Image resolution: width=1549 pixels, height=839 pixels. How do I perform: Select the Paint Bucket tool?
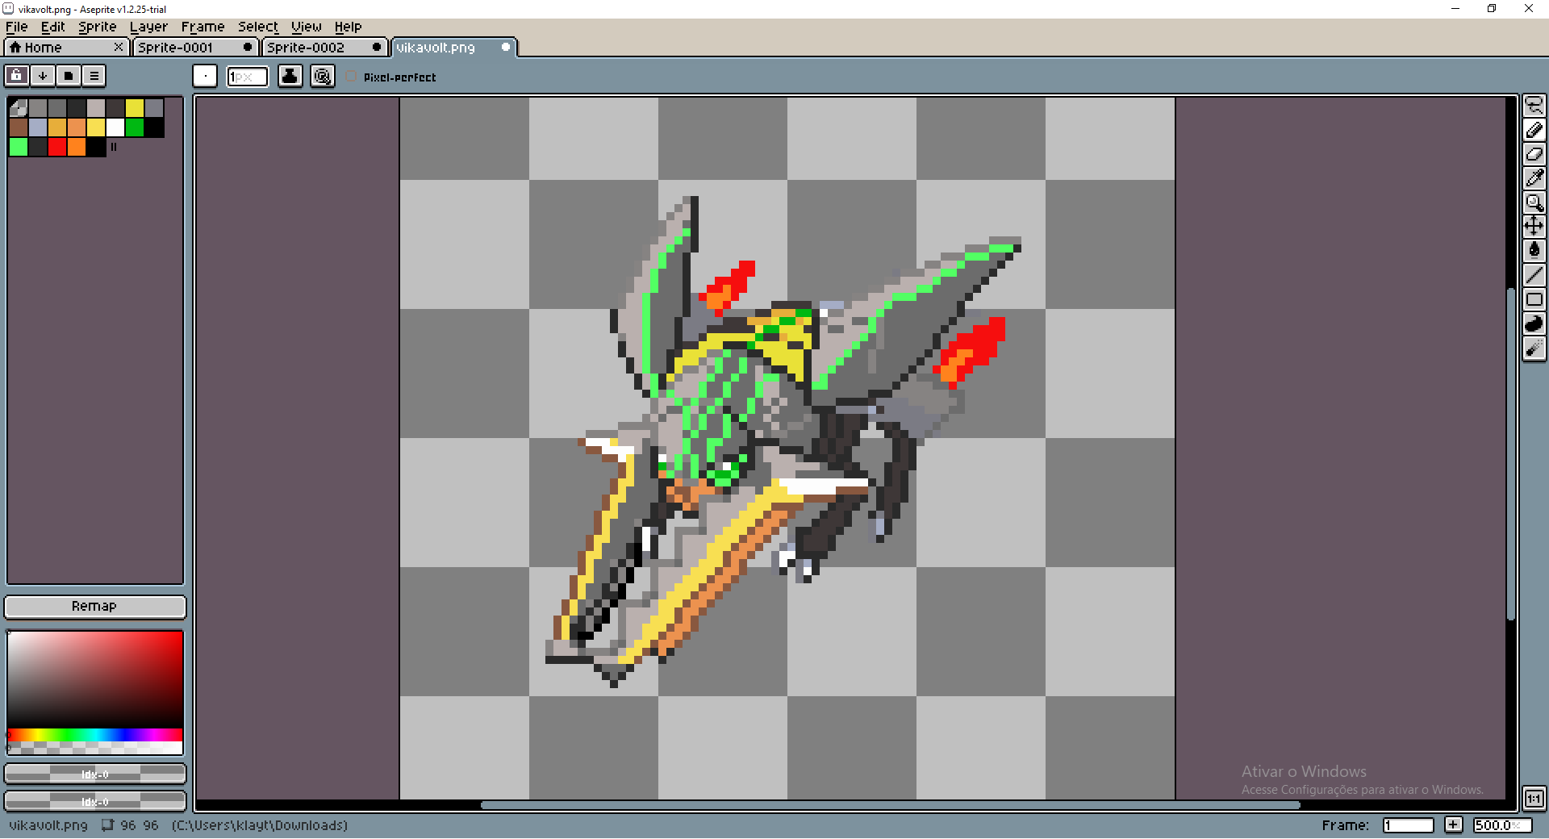point(1534,251)
